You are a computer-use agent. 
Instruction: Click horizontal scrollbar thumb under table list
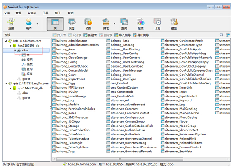coord(120,159)
